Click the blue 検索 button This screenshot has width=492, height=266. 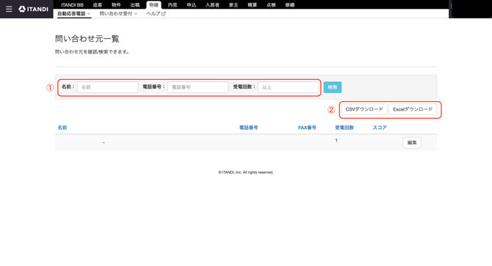coord(333,87)
